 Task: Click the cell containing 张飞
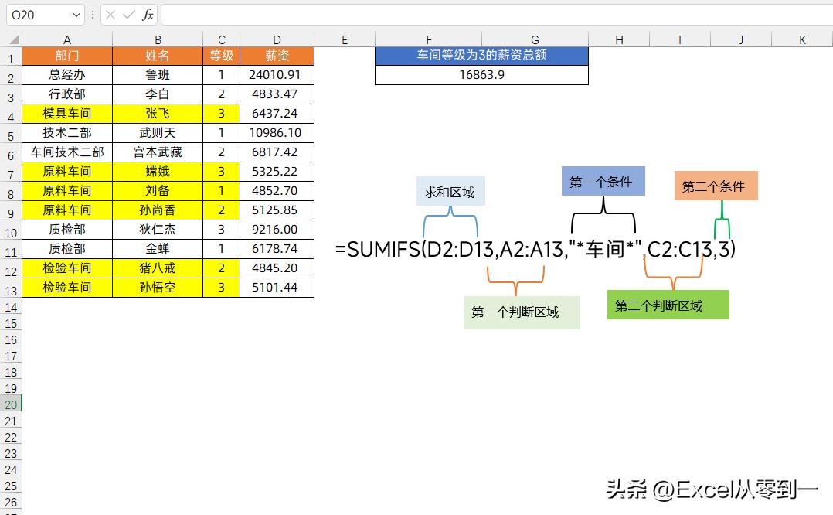pos(158,113)
